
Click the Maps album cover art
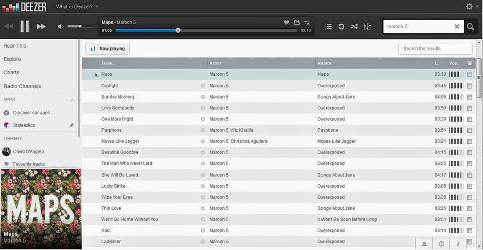click(x=41, y=209)
